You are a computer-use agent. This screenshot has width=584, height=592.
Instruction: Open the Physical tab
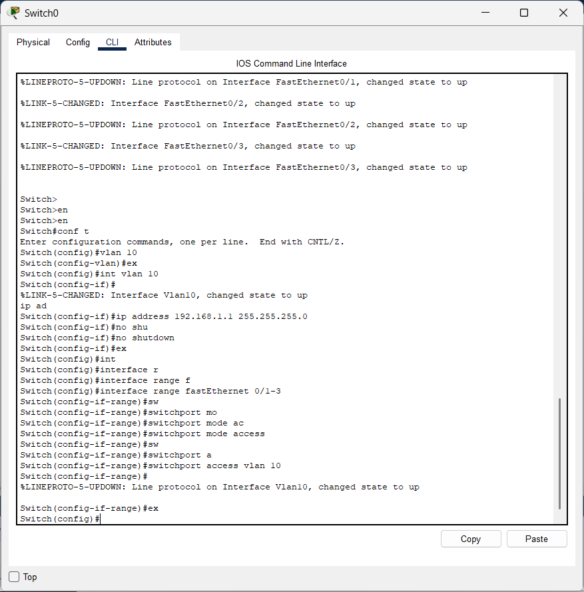click(x=33, y=42)
